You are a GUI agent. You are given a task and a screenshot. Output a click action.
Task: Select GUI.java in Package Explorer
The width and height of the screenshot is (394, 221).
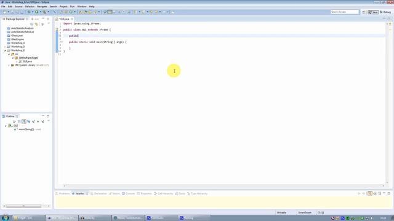[x=27, y=61]
